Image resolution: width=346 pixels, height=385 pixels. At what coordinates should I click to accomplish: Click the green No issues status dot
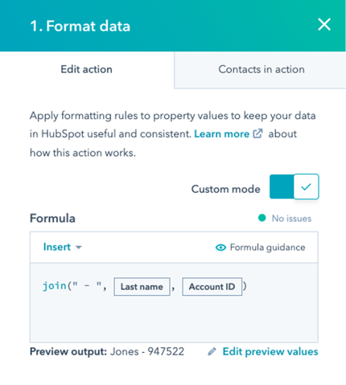[262, 218]
